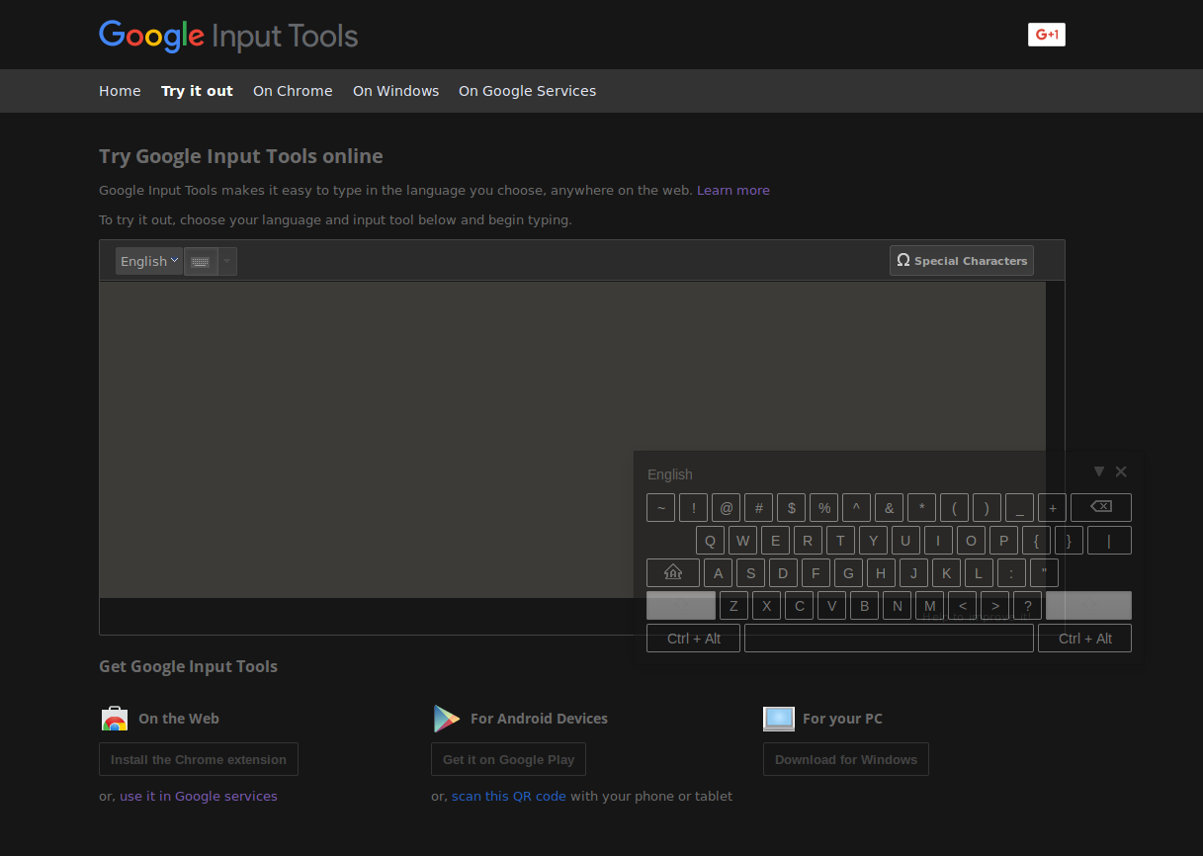Tap the G key on virtual keyboard
The image size is (1203, 856).
[x=848, y=572]
